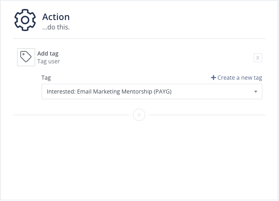The width and height of the screenshot is (279, 201).
Task: Click the Tag user subtitle
Action: tap(49, 61)
